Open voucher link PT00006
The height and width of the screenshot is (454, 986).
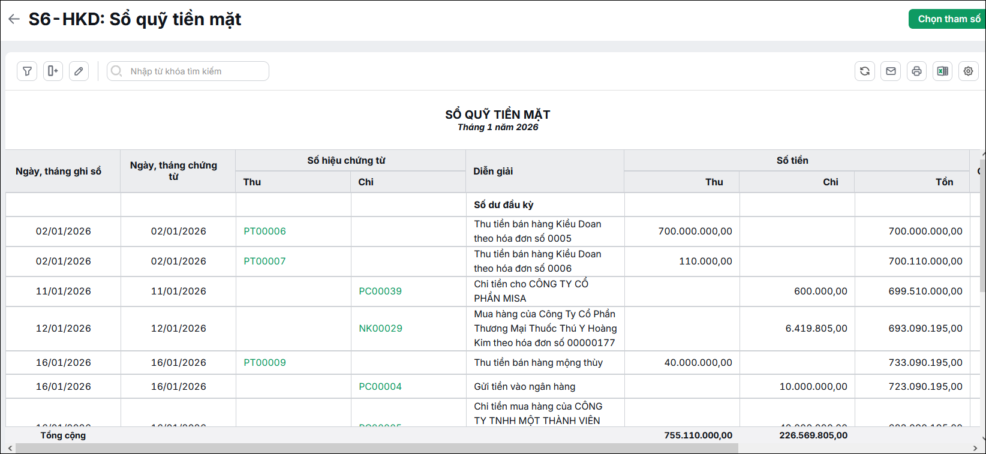[x=264, y=231]
